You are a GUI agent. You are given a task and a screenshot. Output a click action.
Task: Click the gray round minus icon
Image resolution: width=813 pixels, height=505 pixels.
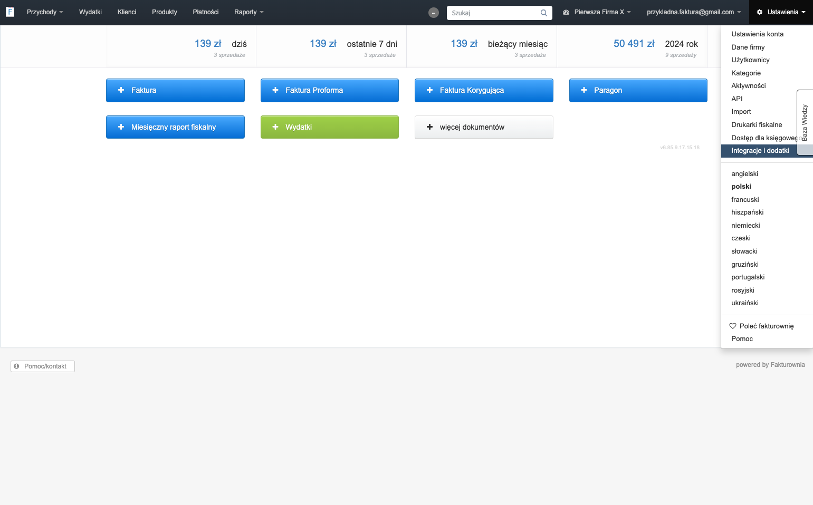[x=434, y=13]
